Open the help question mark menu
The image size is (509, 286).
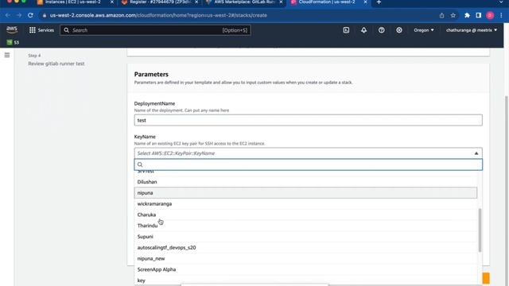coord(382,30)
